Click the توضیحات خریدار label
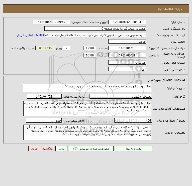This screenshot has width=192, height=186. coord(175,133)
